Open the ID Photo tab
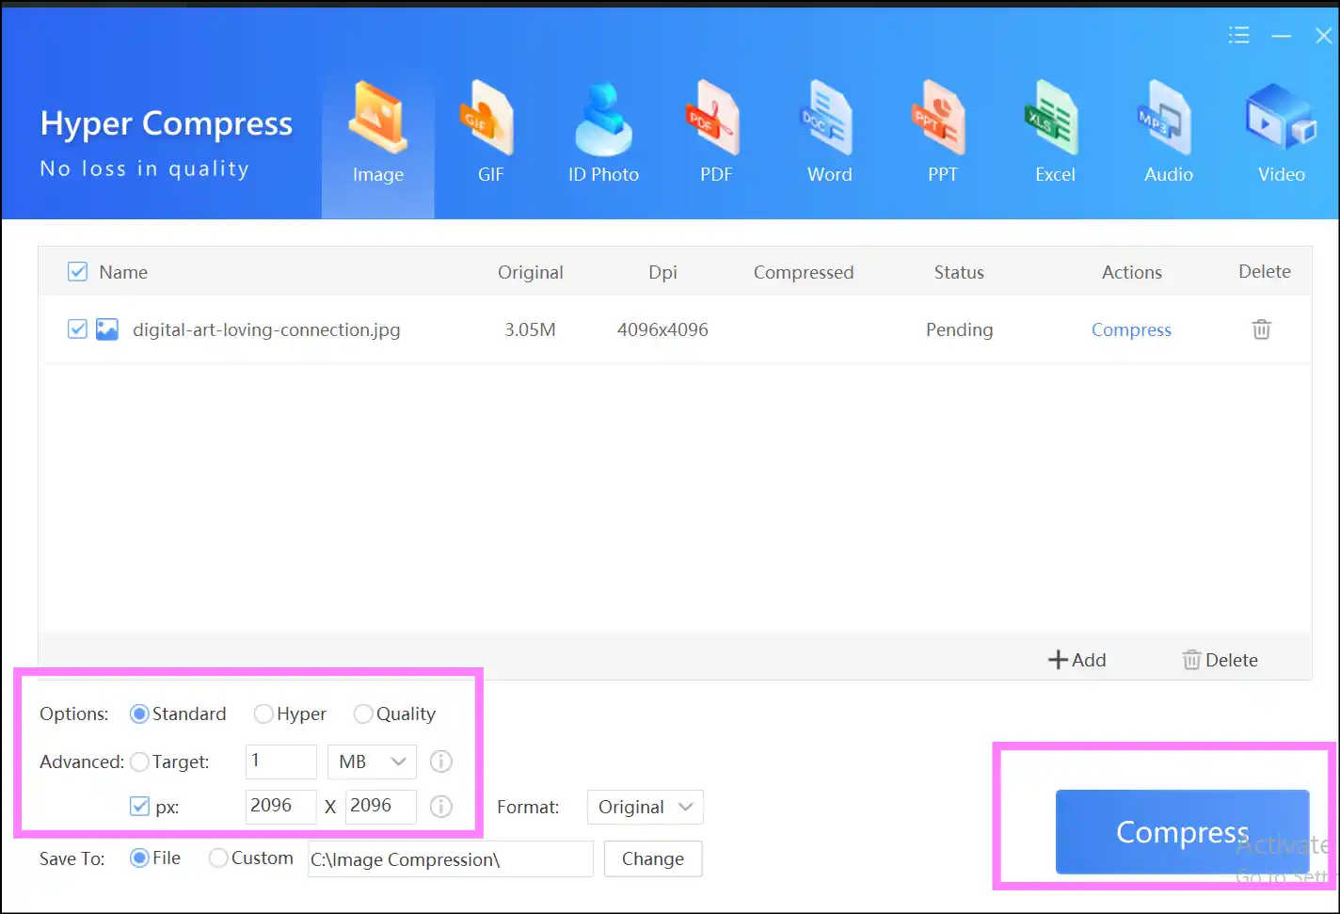This screenshot has width=1340, height=914. (x=603, y=134)
